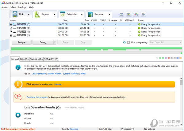Click the drive icon for disk (D:)
Viewport: 184px width, 131px height.
14,28
